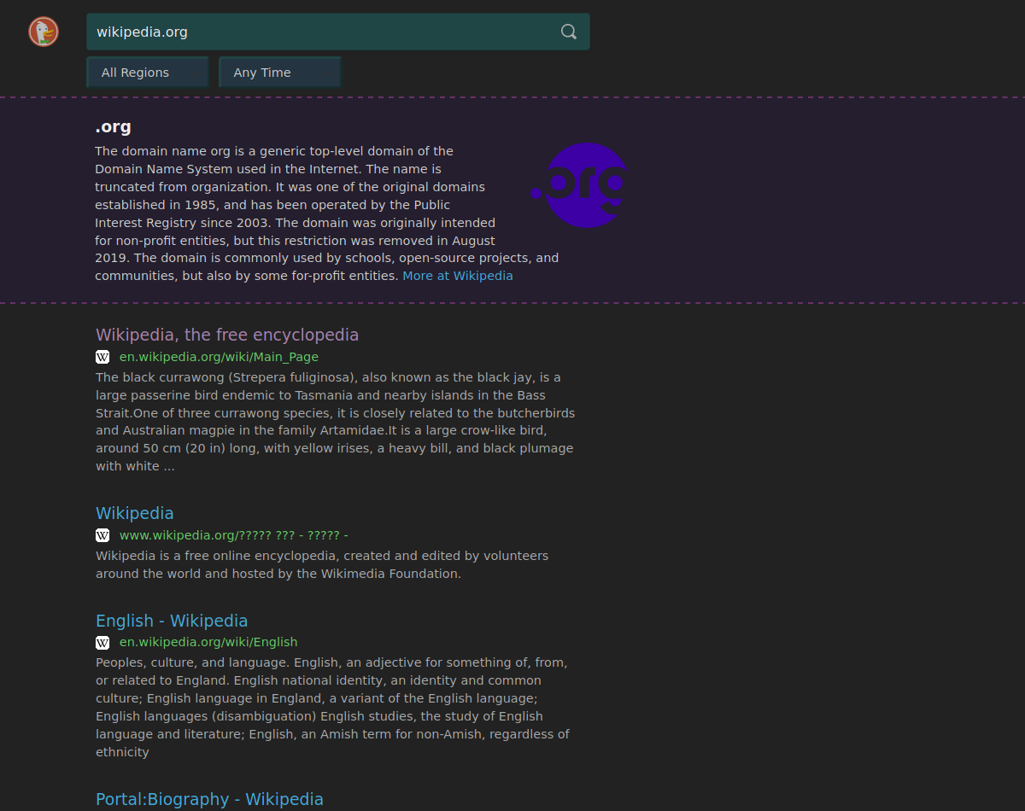The width and height of the screenshot is (1025, 811).
Task: Open the All Regions dropdown
Action: [148, 73]
